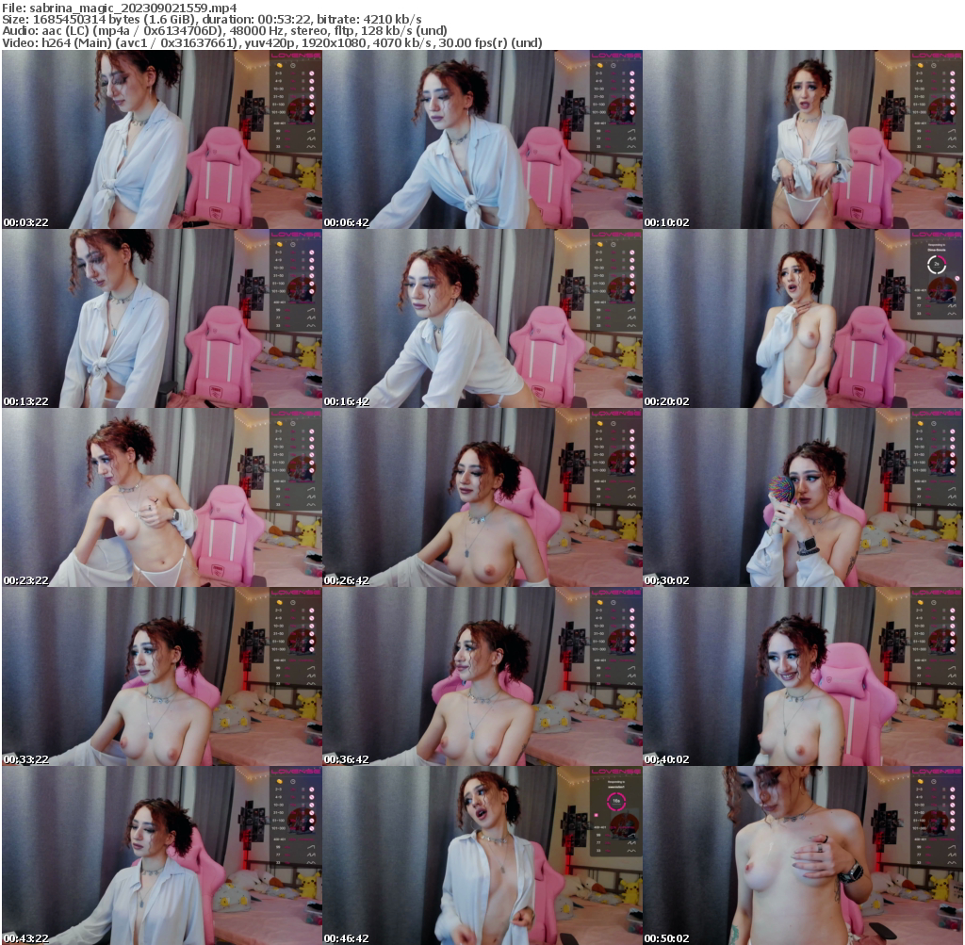
Task: Click the last frame at 00:50:02
Action: click(802, 855)
